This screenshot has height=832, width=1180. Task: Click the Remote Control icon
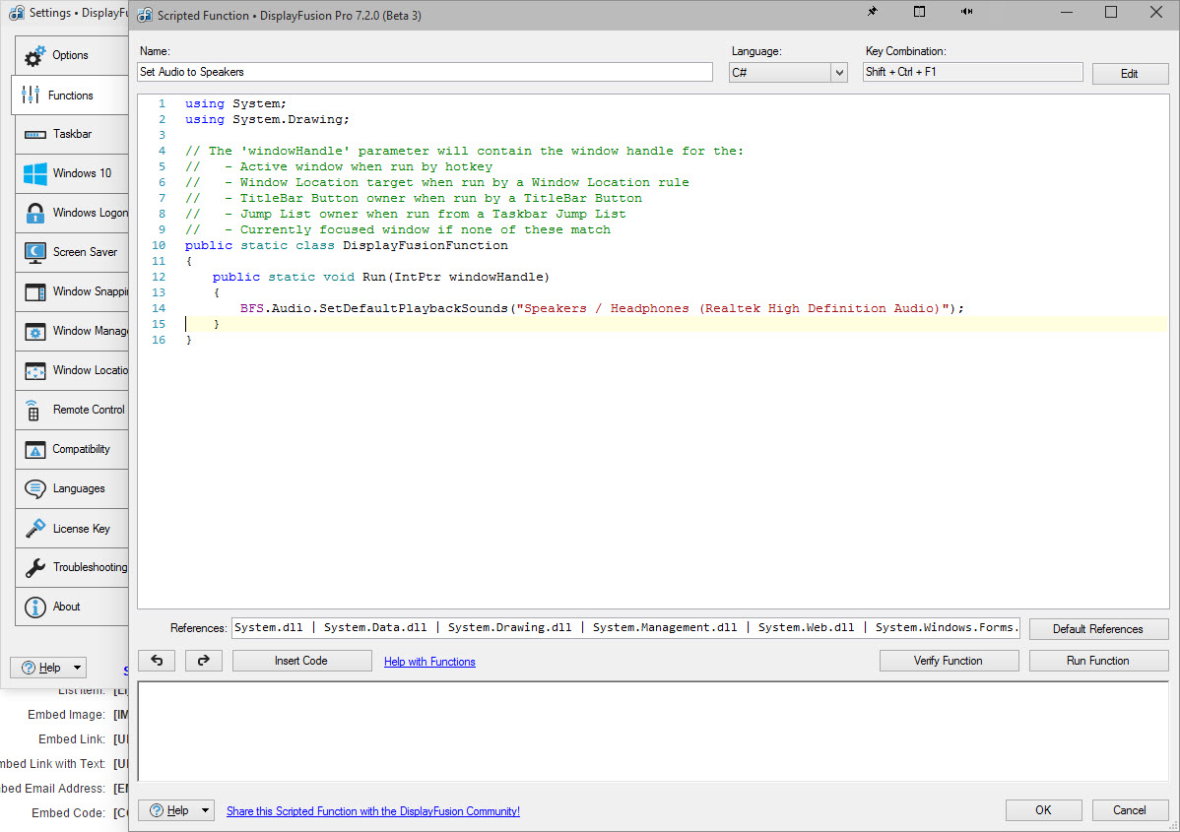[x=33, y=411]
